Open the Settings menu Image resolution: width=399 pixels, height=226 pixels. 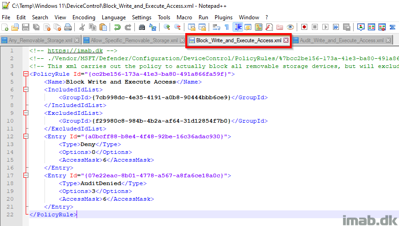[x=142, y=17]
